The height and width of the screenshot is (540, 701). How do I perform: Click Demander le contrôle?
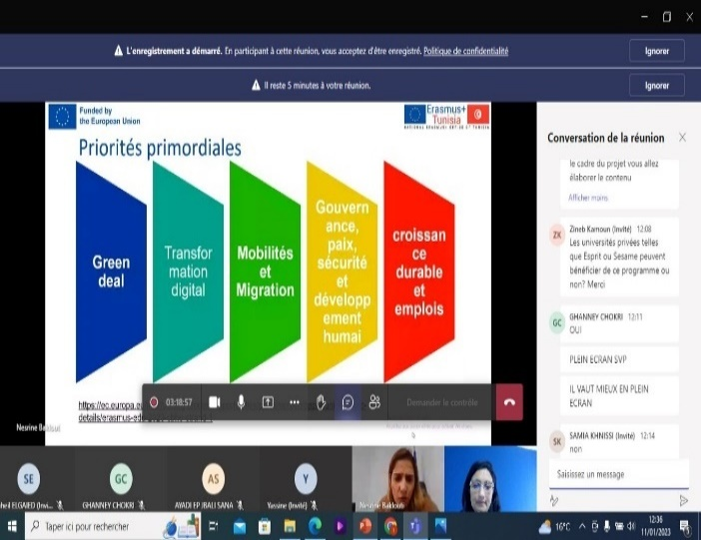[x=441, y=402]
